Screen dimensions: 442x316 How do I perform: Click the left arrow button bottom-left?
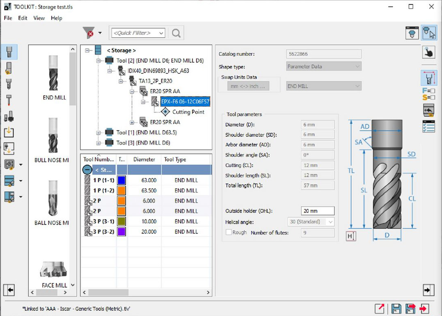click(x=9, y=290)
